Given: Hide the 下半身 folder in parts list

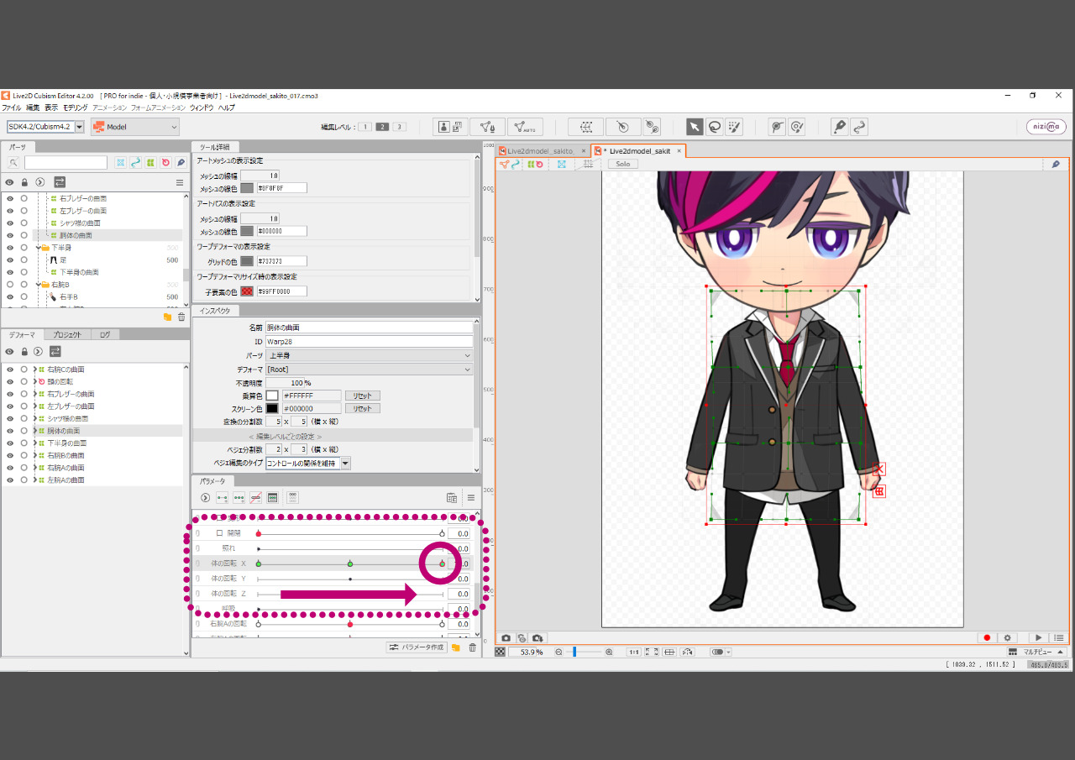Looking at the screenshot, I should click(x=10, y=248).
